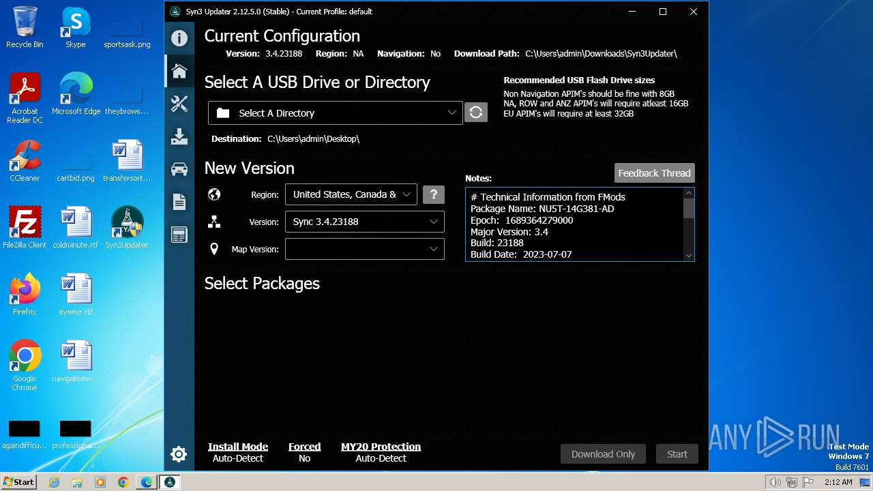Click Notes scrollbar up arrow
Viewport: 873px width, 491px height.
[689, 194]
